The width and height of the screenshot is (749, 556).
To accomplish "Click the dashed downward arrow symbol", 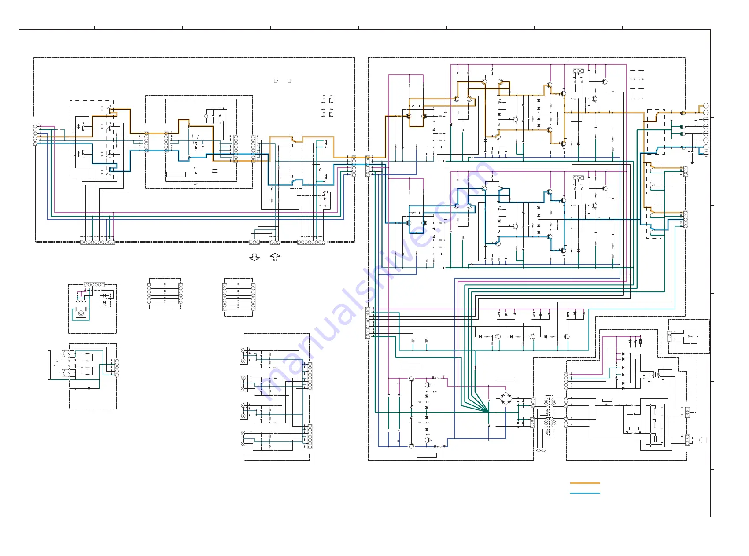I will [255, 257].
